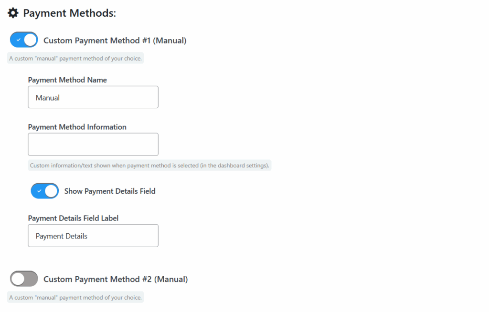Disable the Custom Payment Method #1 toggle
489x312 pixels.
[x=24, y=40]
